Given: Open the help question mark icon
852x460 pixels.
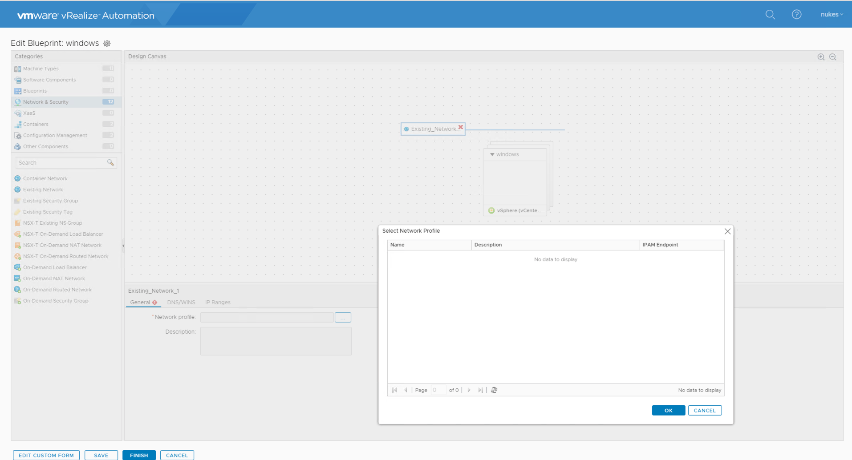Looking at the screenshot, I should pyautogui.click(x=796, y=15).
